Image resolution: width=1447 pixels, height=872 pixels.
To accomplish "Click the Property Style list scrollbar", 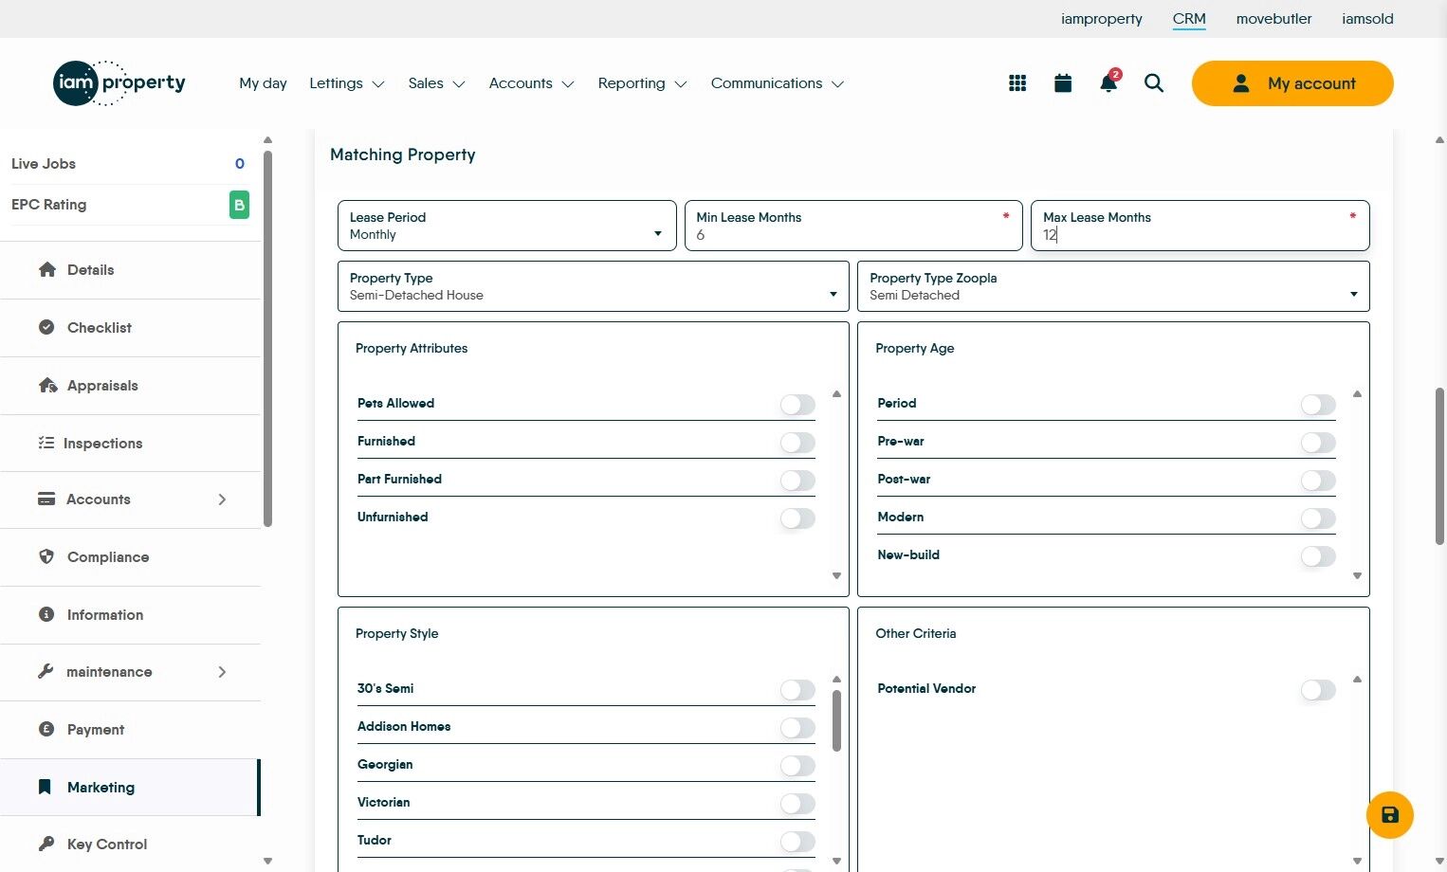I will (836, 721).
